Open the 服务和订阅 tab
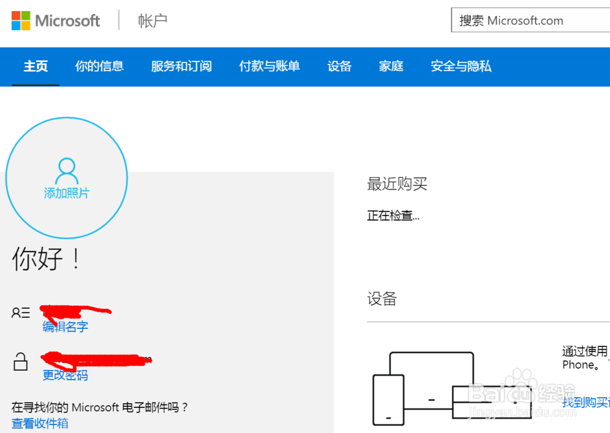Screen dimensions: 610x433 181,67
